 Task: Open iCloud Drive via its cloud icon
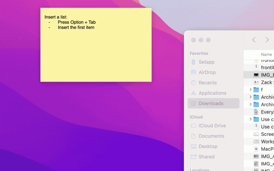click(x=193, y=126)
